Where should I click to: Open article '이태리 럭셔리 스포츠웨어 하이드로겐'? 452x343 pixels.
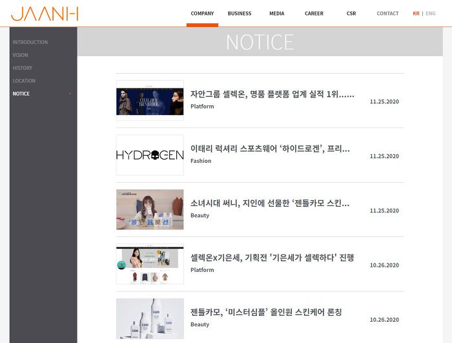pyautogui.click(x=270, y=149)
